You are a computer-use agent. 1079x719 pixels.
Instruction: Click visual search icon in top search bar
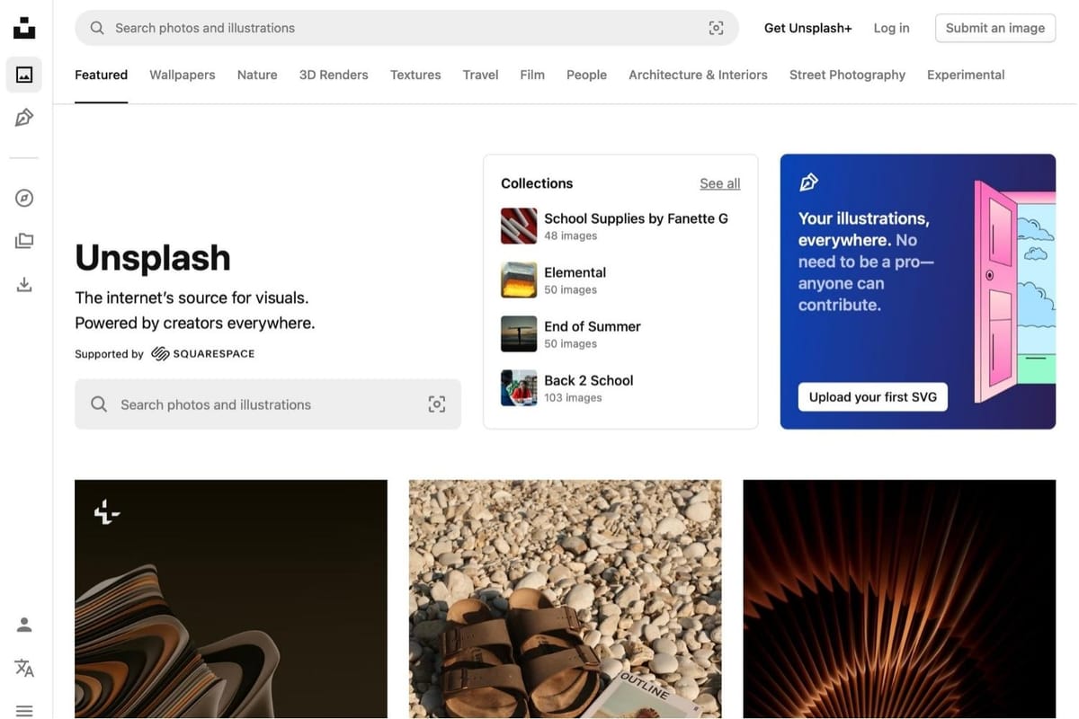click(x=716, y=28)
